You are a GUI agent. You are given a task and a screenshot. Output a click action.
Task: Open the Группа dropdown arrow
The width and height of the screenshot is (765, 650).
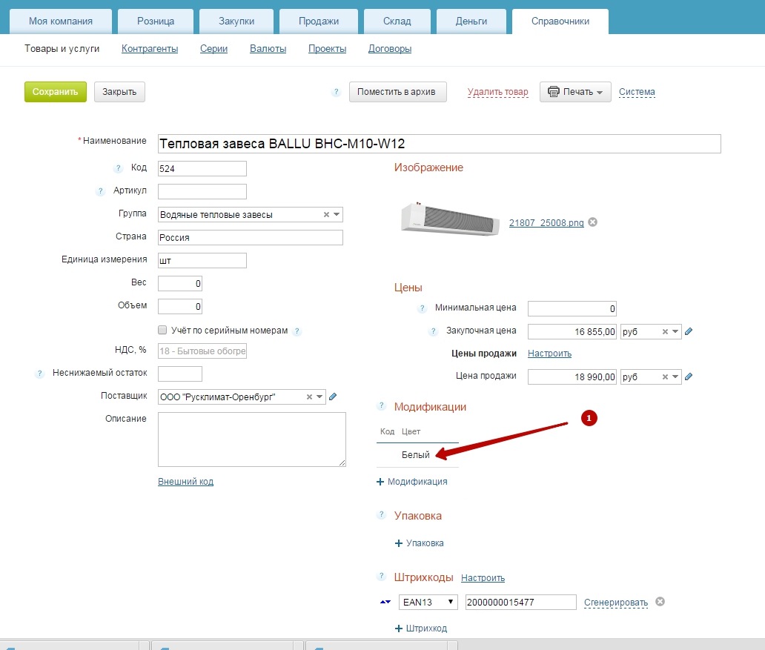(337, 214)
